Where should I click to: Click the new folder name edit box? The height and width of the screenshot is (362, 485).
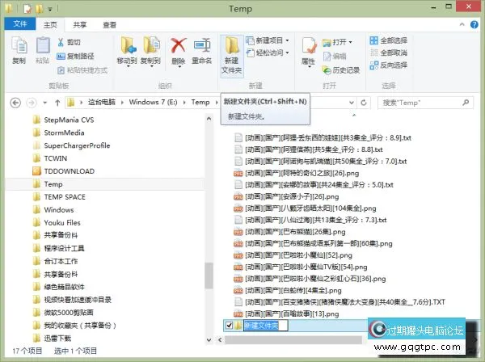pyautogui.click(x=265, y=325)
